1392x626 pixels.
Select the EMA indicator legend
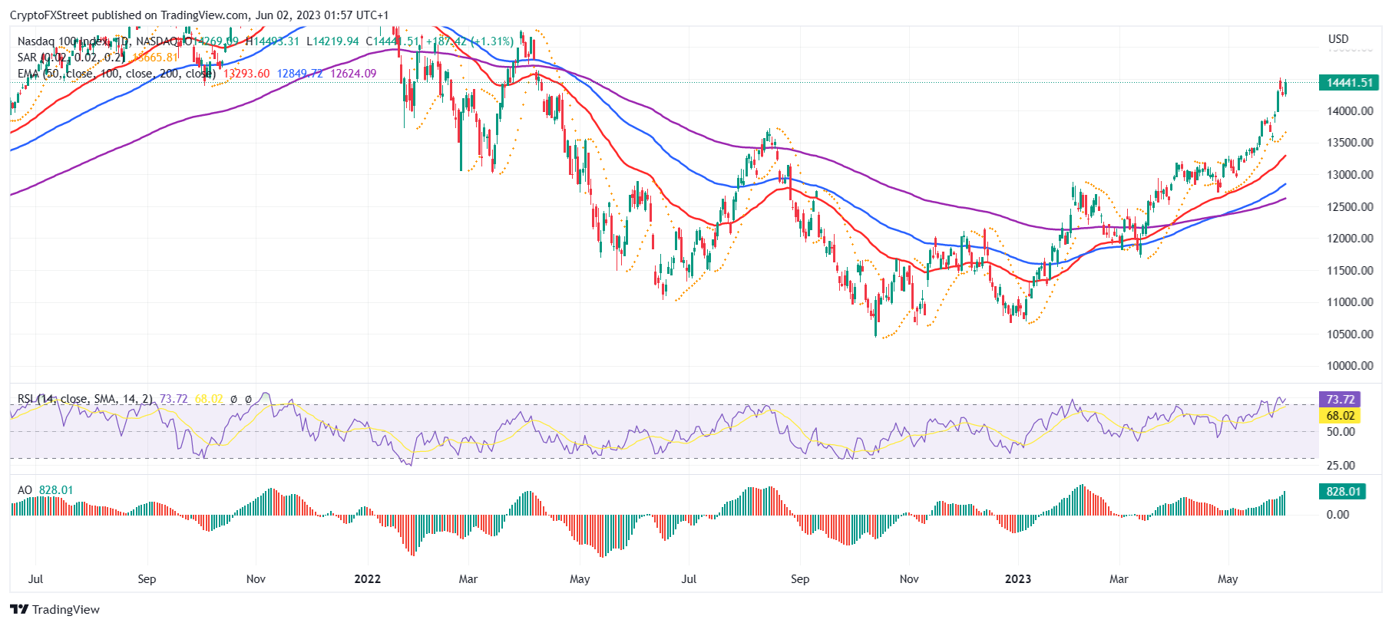[115, 74]
